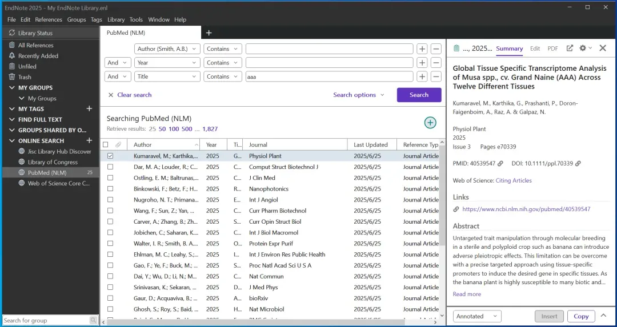
Task: Select Web of Science Core online search
Action: click(58, 183)
